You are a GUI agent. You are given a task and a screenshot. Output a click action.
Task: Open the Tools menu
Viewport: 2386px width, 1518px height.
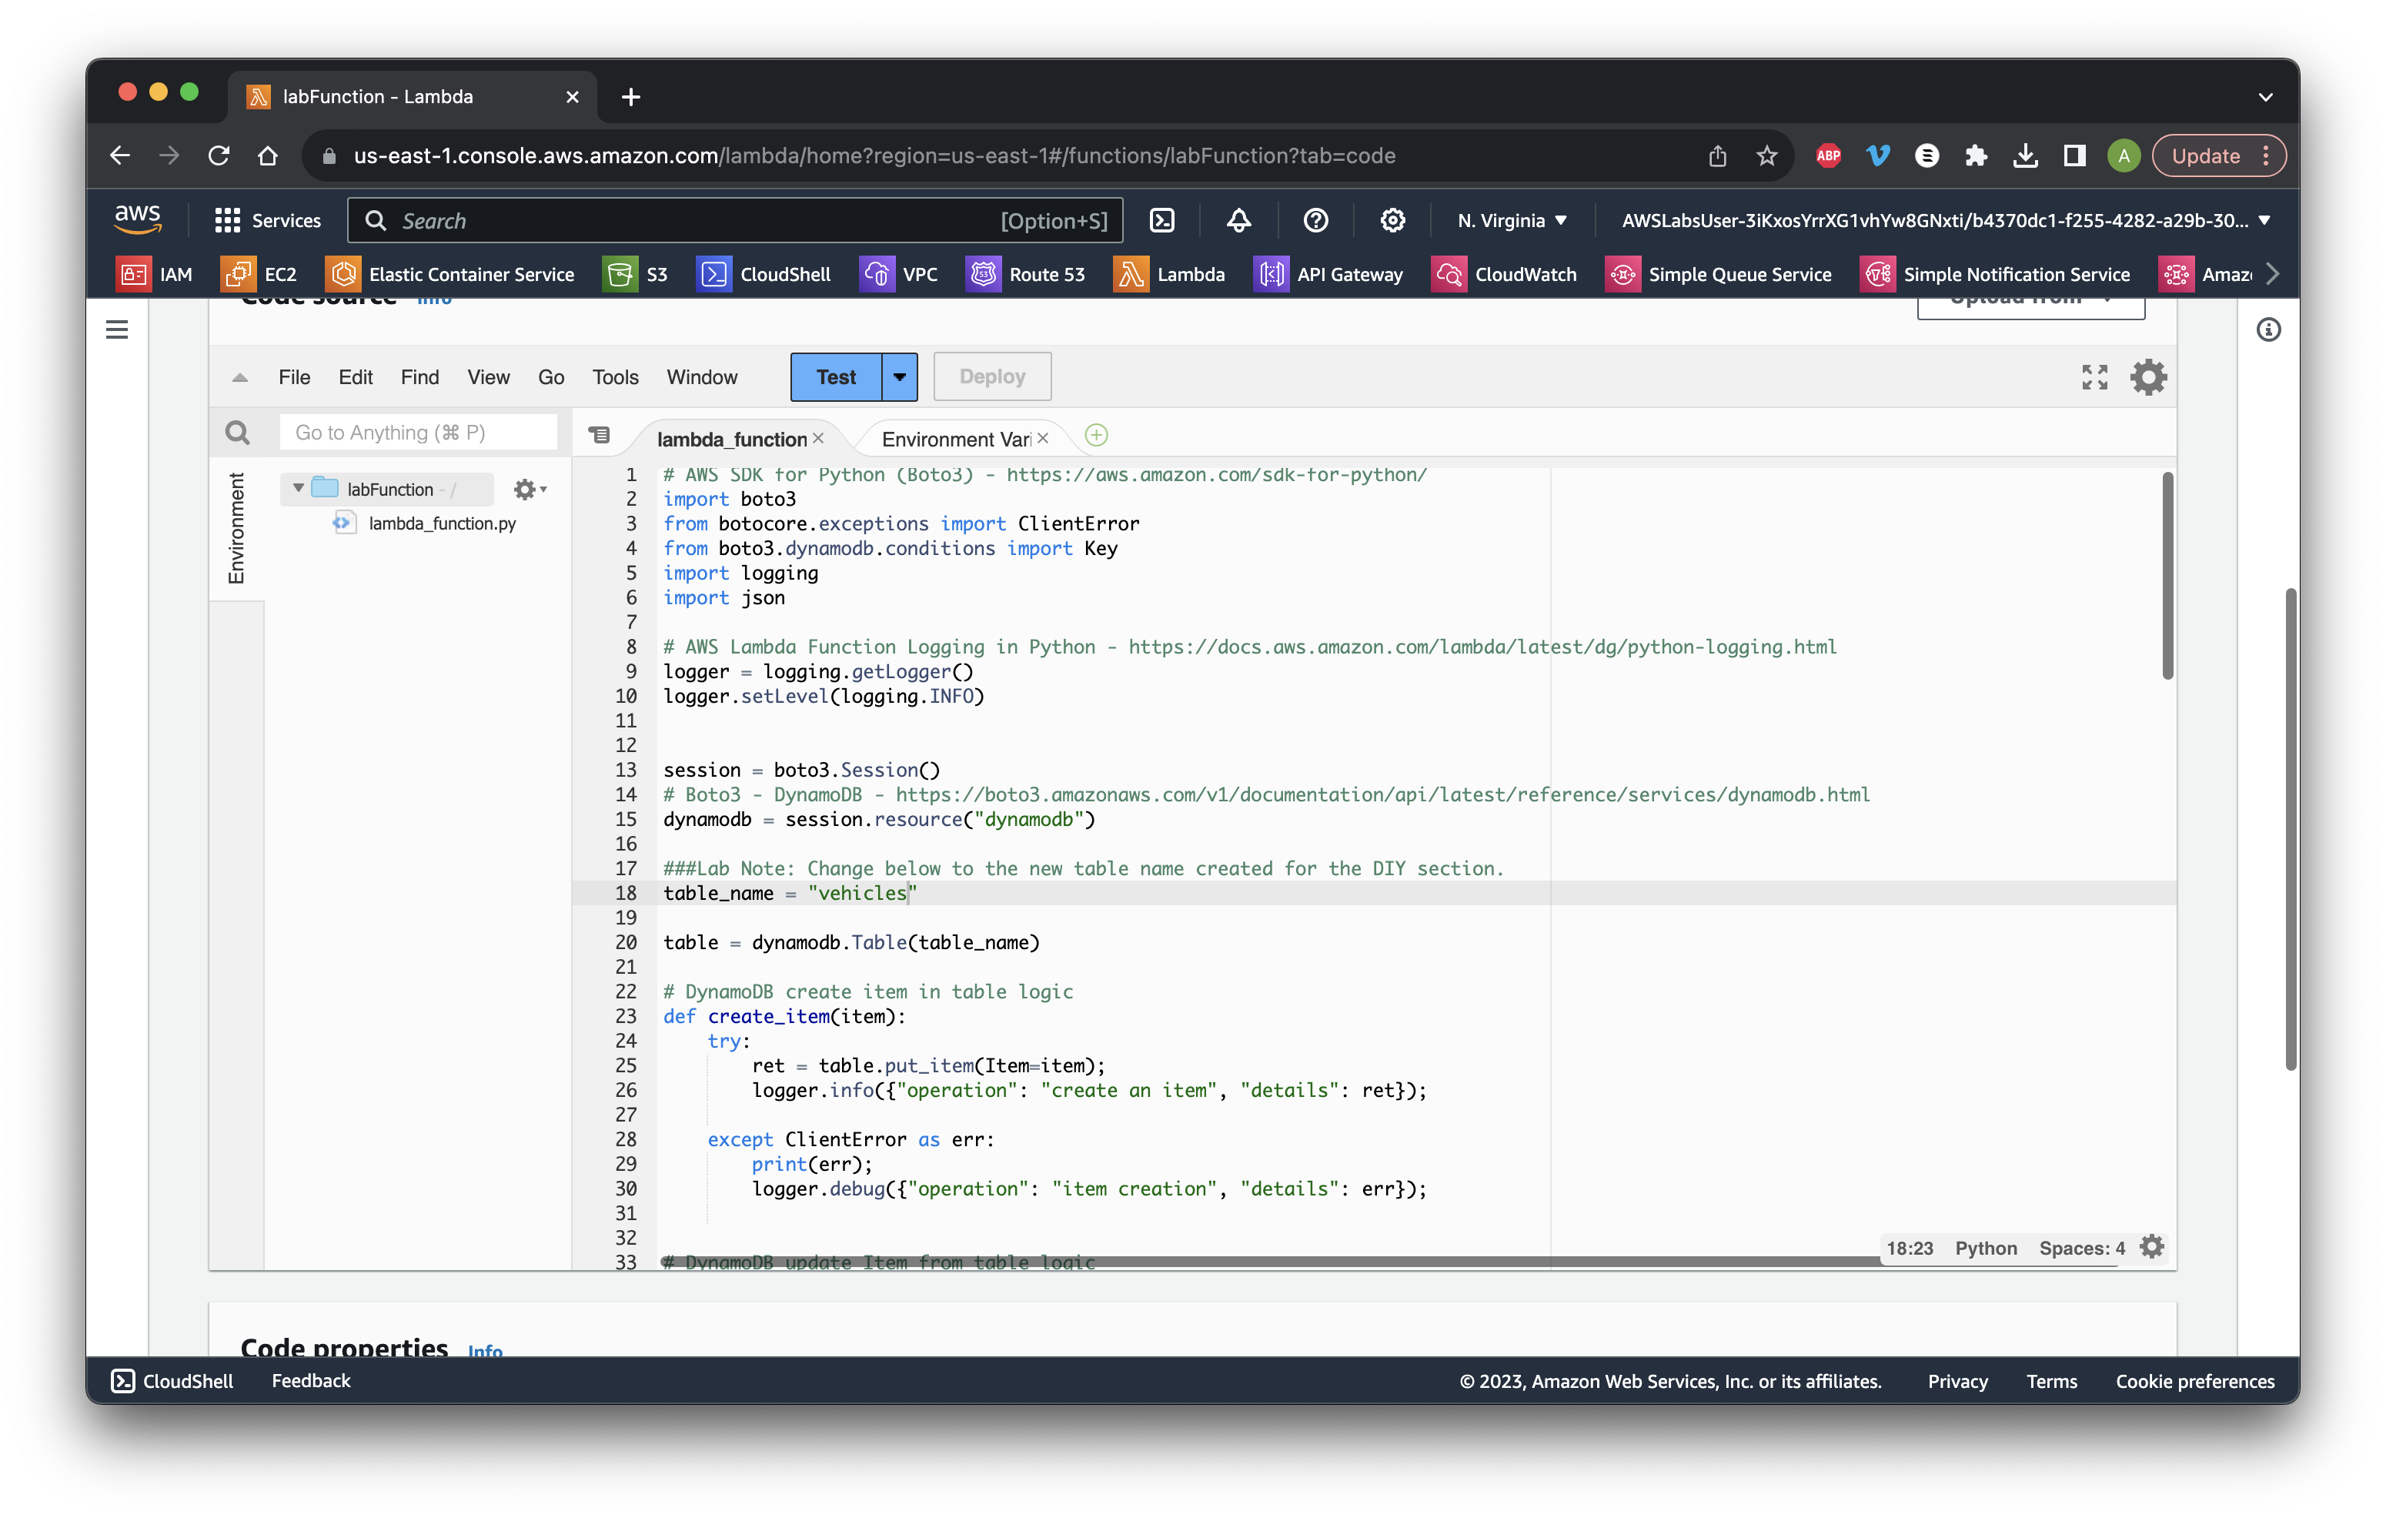pos(615,377)
